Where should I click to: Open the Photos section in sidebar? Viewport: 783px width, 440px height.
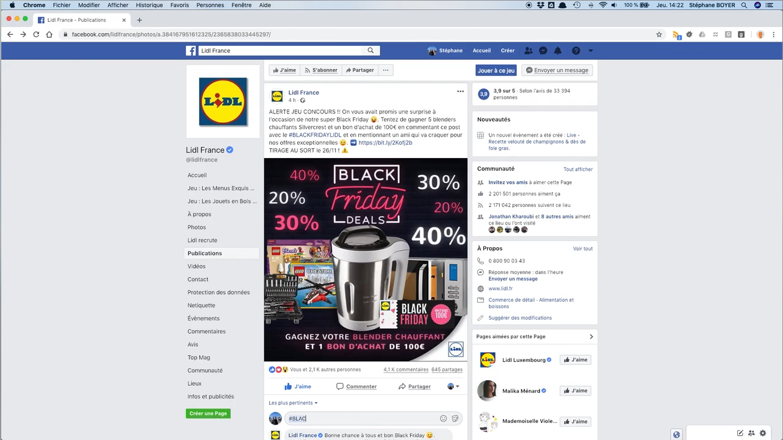tap(197, 227)
